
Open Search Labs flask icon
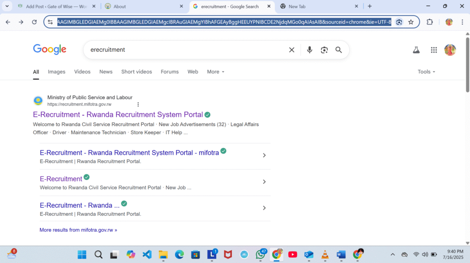[416, 50]
